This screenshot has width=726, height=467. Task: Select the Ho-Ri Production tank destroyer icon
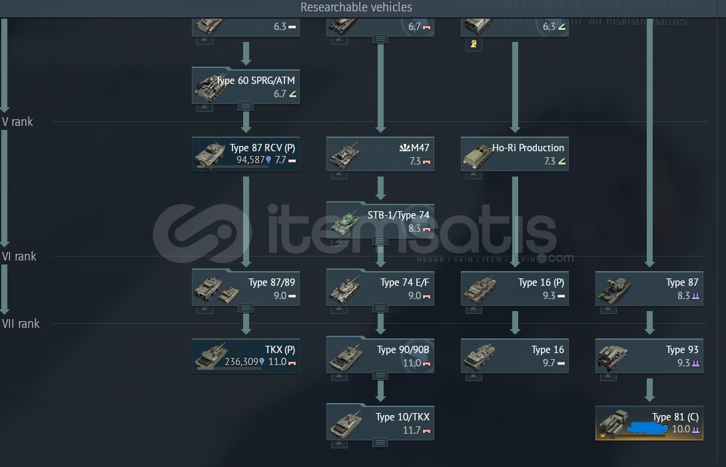click(x=478, y=157)
